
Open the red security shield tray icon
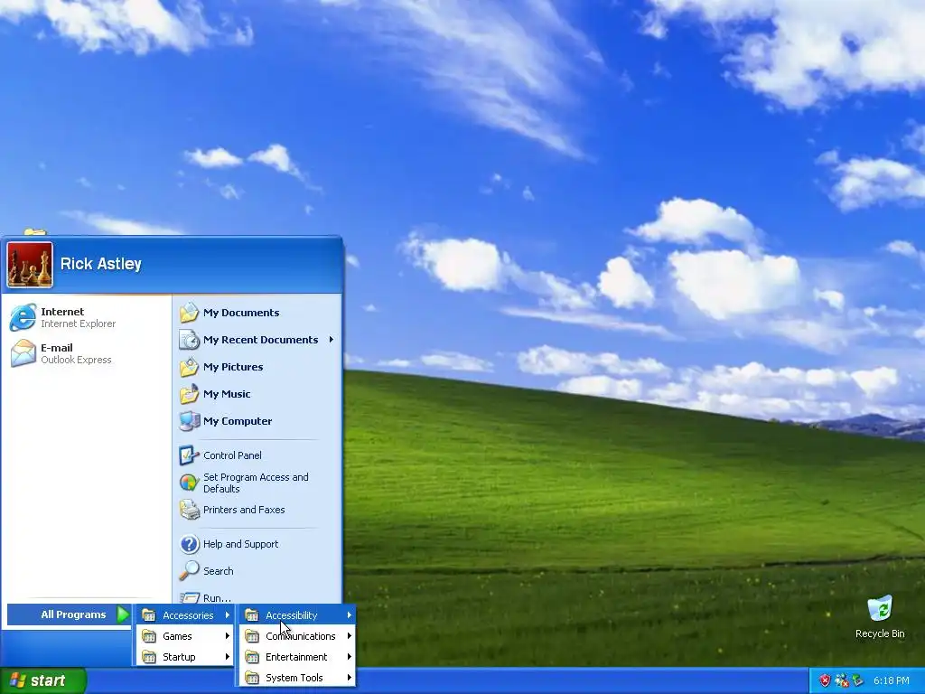pyautogui.click(x=825, y=680)
